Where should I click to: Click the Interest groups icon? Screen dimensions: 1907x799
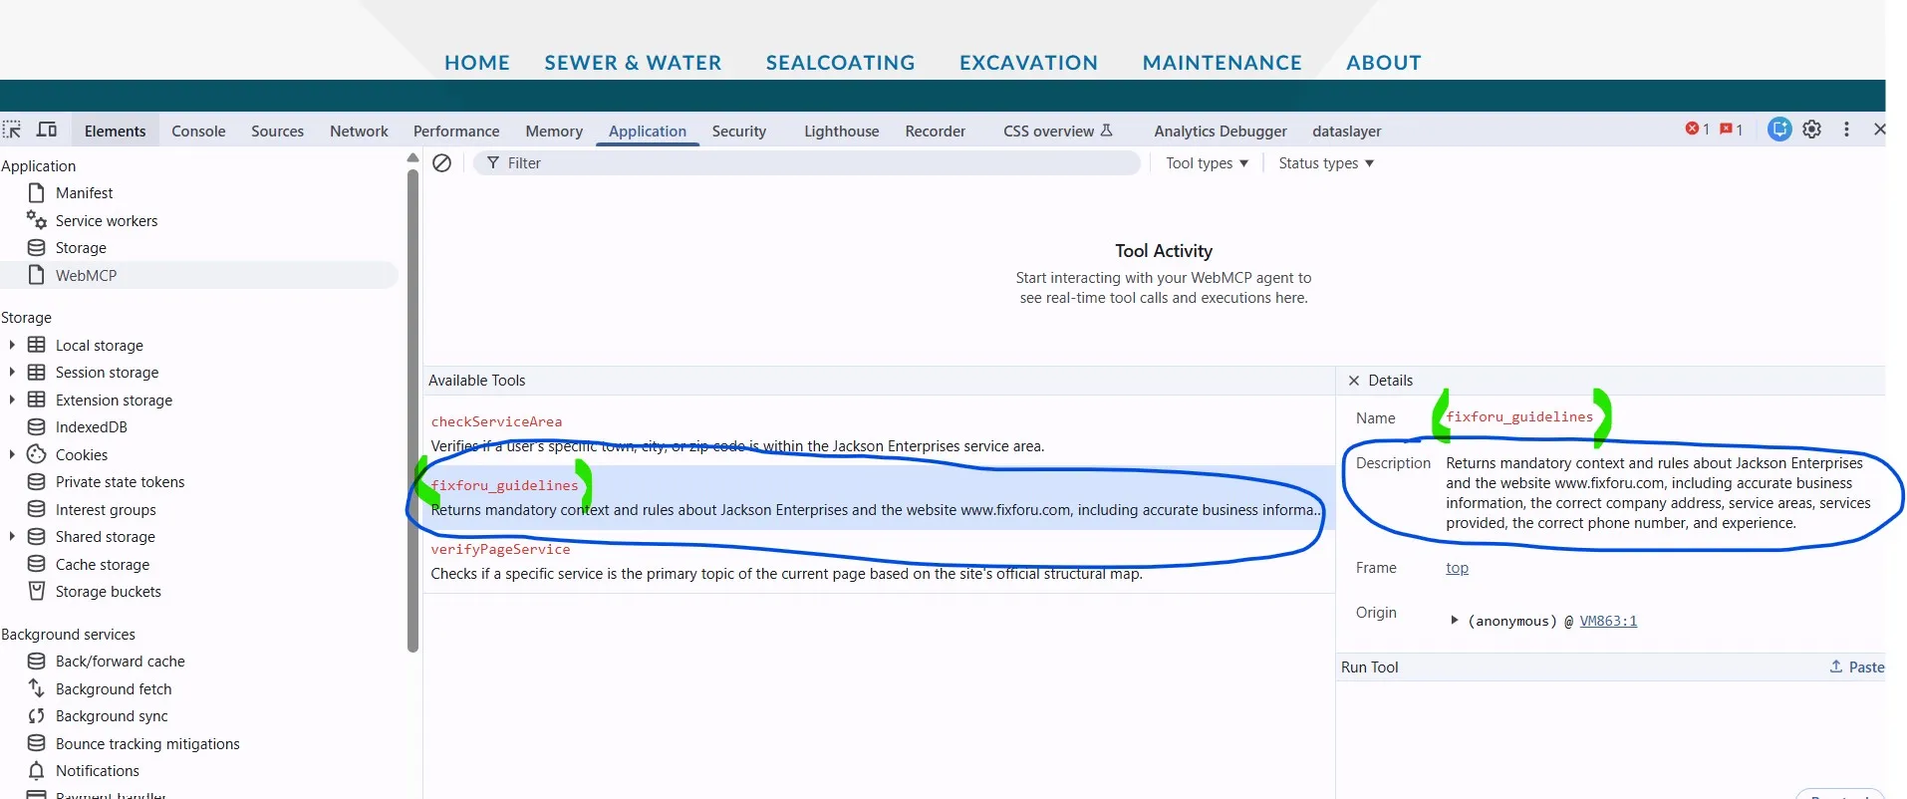(x=37, y=509)
